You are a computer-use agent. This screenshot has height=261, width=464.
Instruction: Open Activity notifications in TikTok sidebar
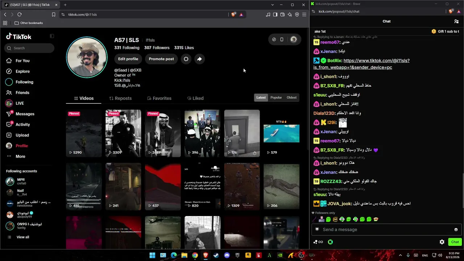pos(23,124)
